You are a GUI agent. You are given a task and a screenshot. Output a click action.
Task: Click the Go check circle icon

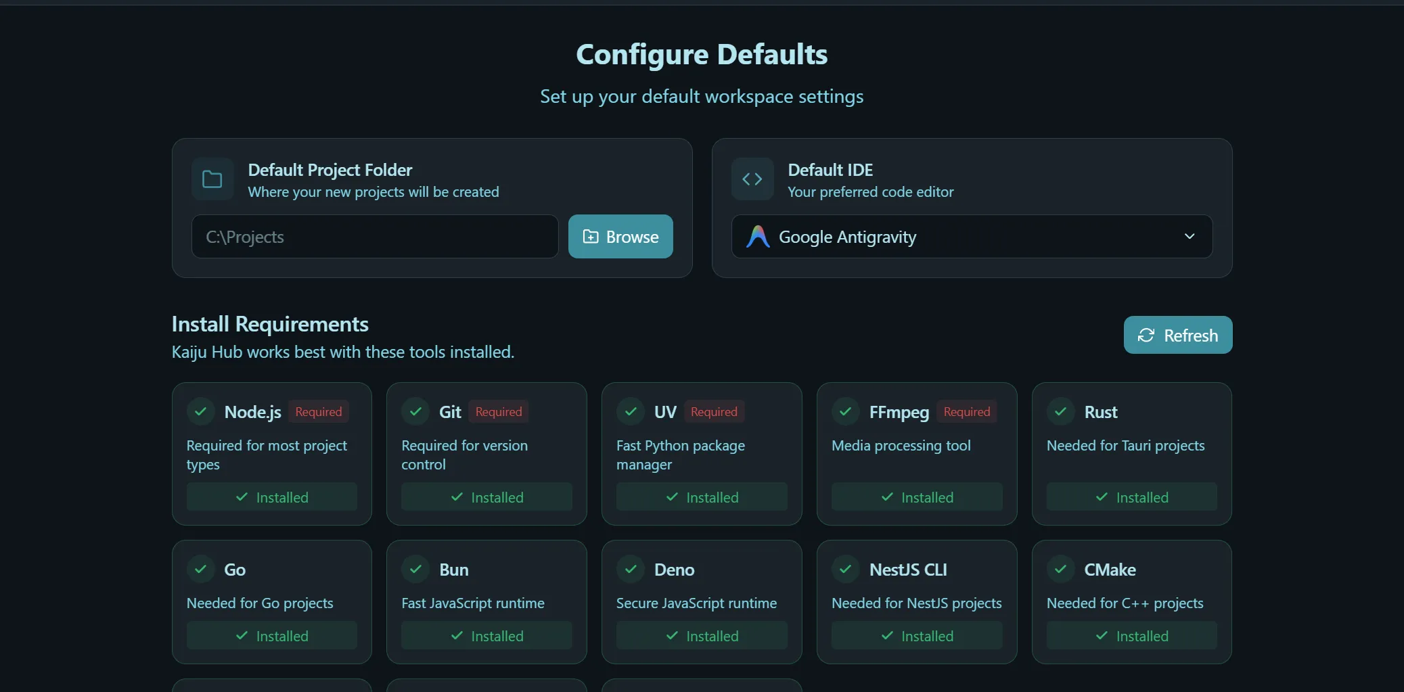click(x=201, y=569)
